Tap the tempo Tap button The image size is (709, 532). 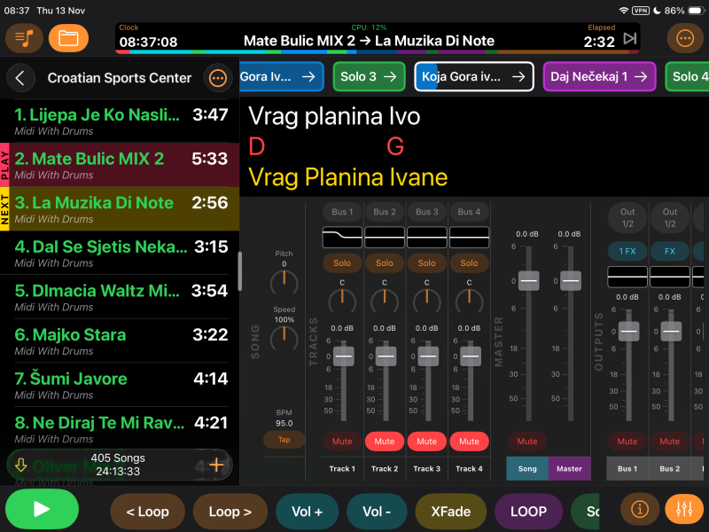pos(284,440)
